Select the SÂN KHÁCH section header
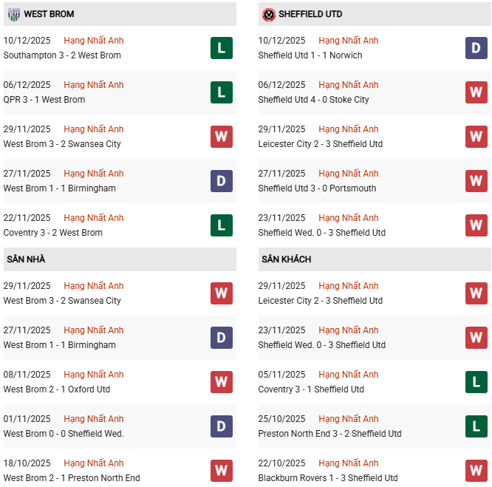Image resolution: width=492 pixels, height=487 pixels. pos(286,259)
